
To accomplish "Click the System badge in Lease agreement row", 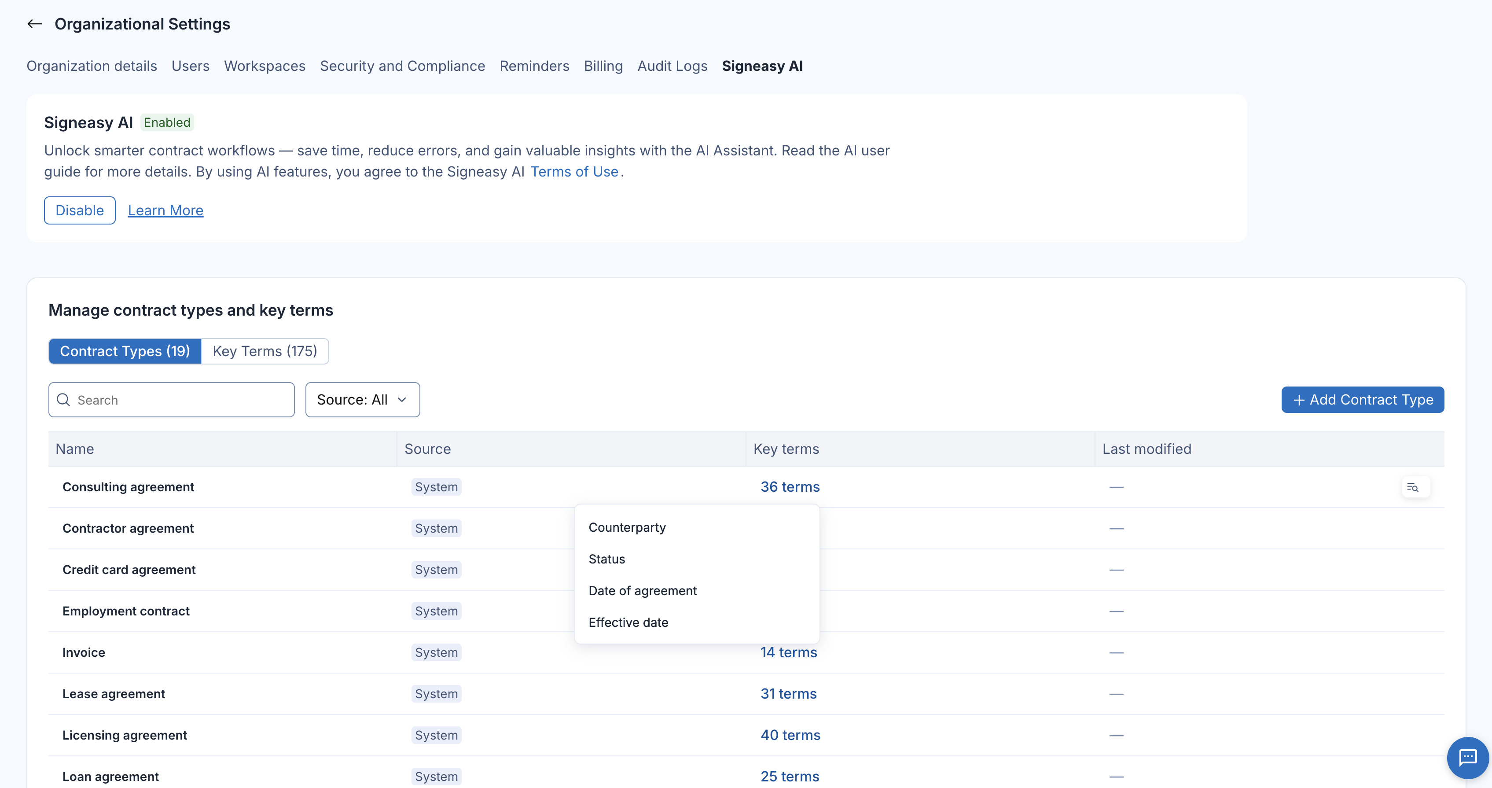I will pos(436,694).
